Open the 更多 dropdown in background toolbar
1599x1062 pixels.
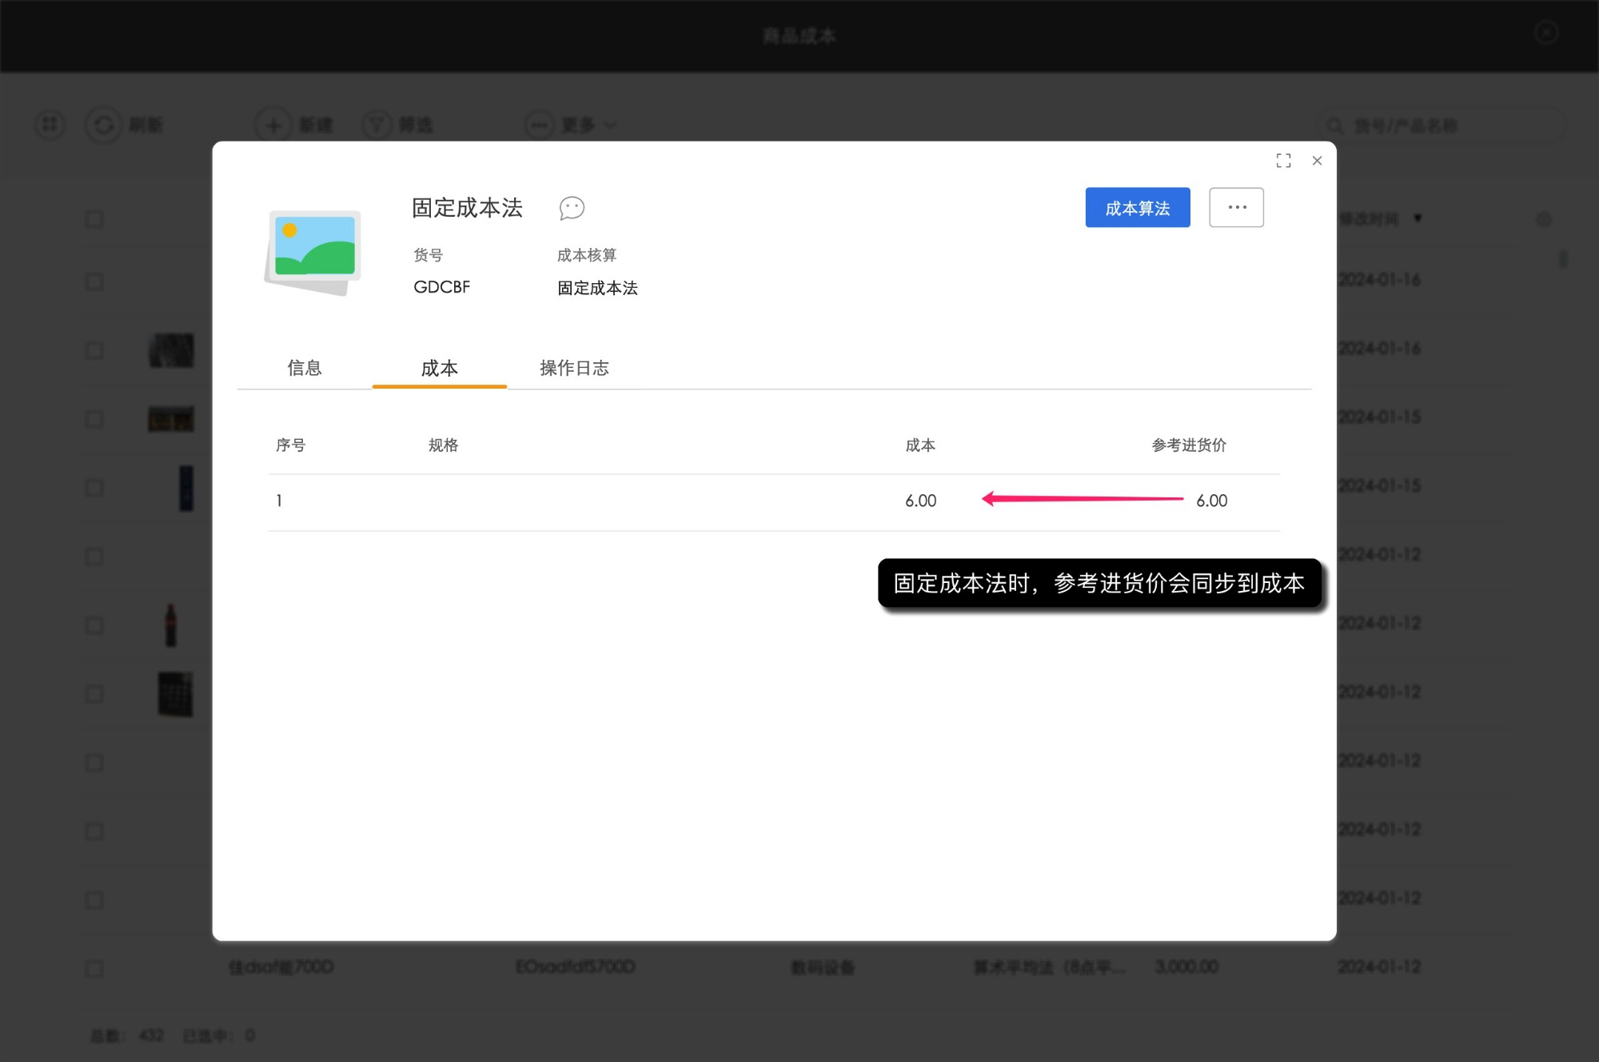[x=572, y=125]
